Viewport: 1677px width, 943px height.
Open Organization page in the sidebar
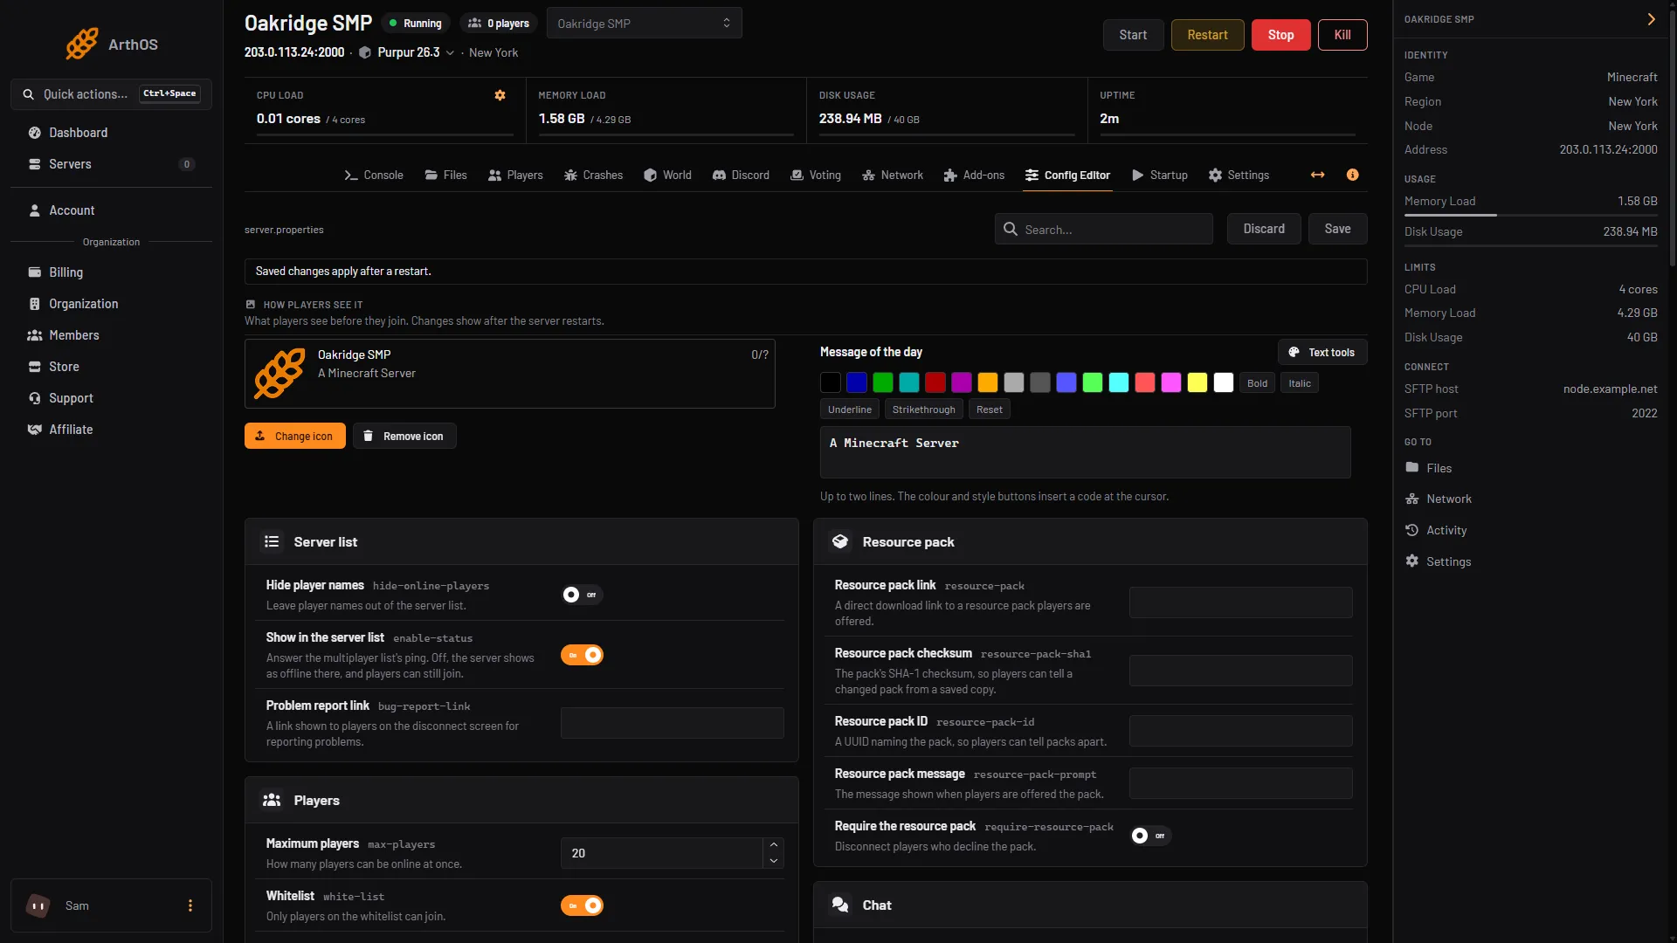[111, 304]
